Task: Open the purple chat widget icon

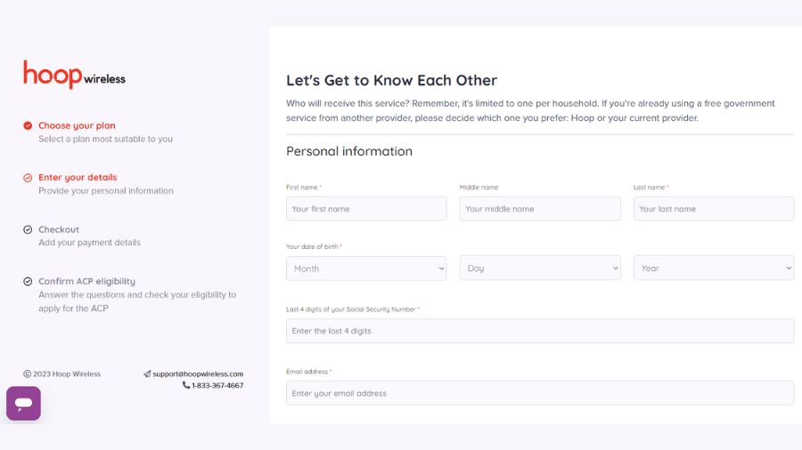Action: [x=23, y=403]
